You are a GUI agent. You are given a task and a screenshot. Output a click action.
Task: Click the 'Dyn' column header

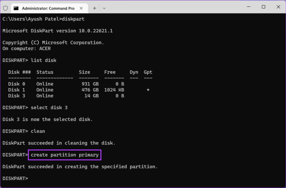(134, 72)
